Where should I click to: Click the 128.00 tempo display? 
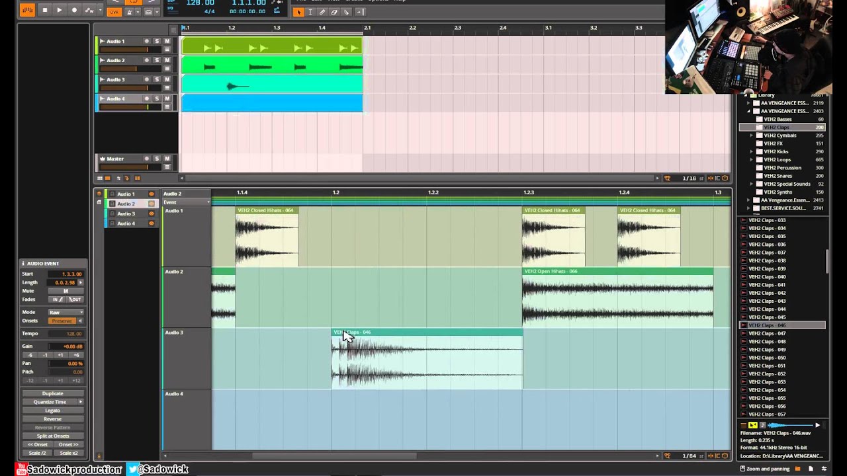[x=200, y=3]
